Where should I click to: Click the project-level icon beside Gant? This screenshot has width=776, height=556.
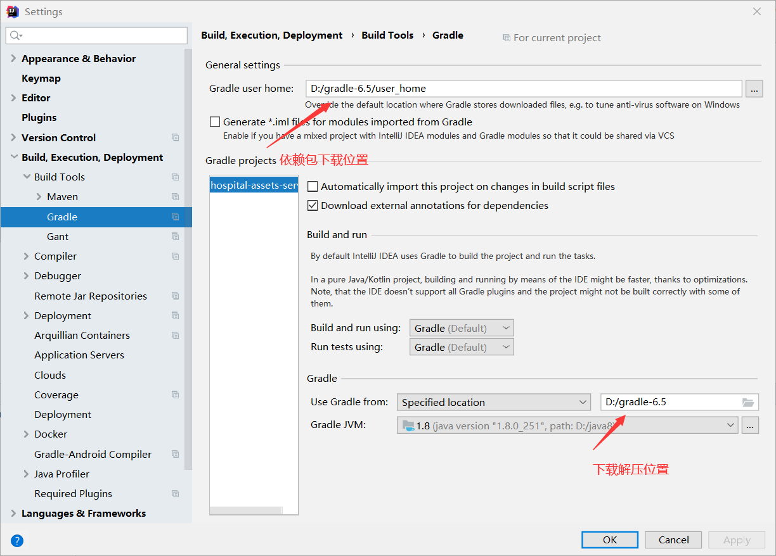click(x=175, y=236)
